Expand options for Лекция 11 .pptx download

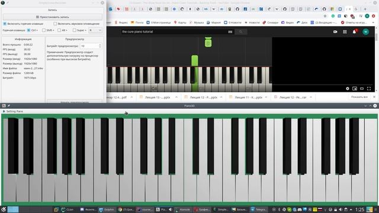(266, 97)
